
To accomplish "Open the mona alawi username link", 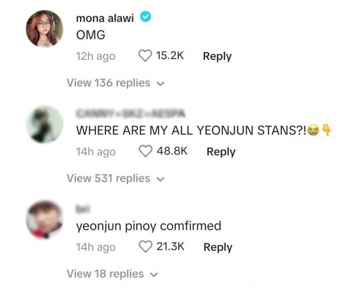I will click(x=105, y=18).
